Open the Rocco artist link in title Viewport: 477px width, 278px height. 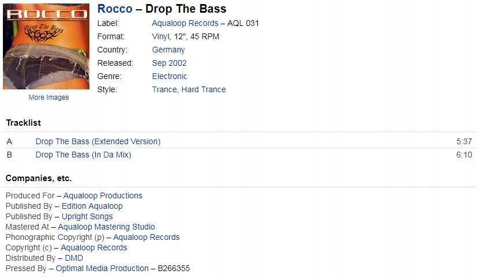(115, 9)
